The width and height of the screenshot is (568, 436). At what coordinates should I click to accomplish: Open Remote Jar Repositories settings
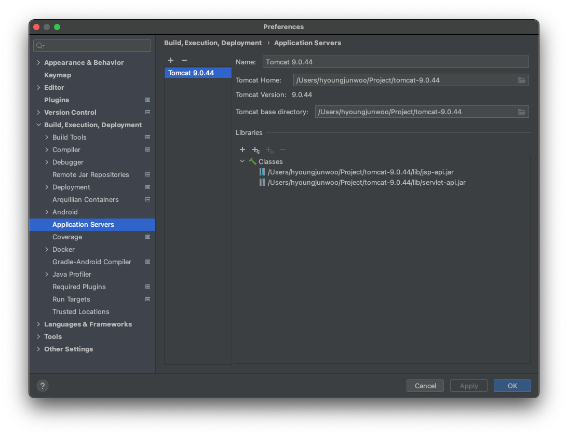tap(90, 174)
